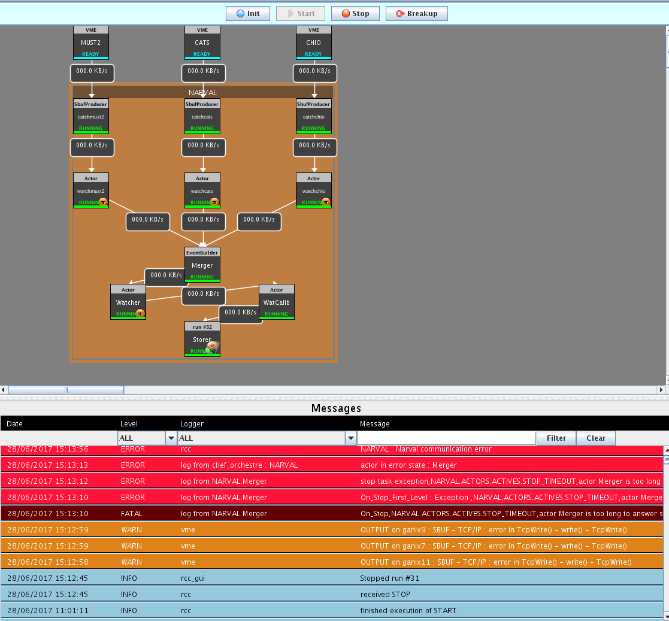Click data rate box below catchchio
669x621 pixels.
tap(315, 147)
